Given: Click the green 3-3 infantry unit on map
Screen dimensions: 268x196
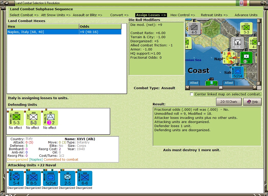Looking at the screenshot, I should point(246,28).
